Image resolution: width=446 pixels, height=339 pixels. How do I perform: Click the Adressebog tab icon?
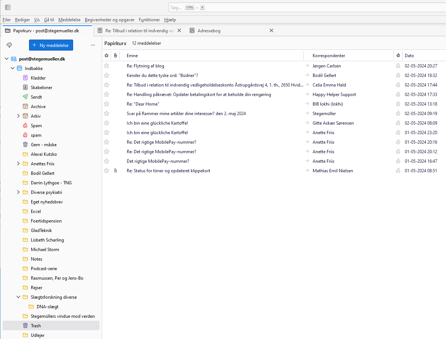(192, 31)
